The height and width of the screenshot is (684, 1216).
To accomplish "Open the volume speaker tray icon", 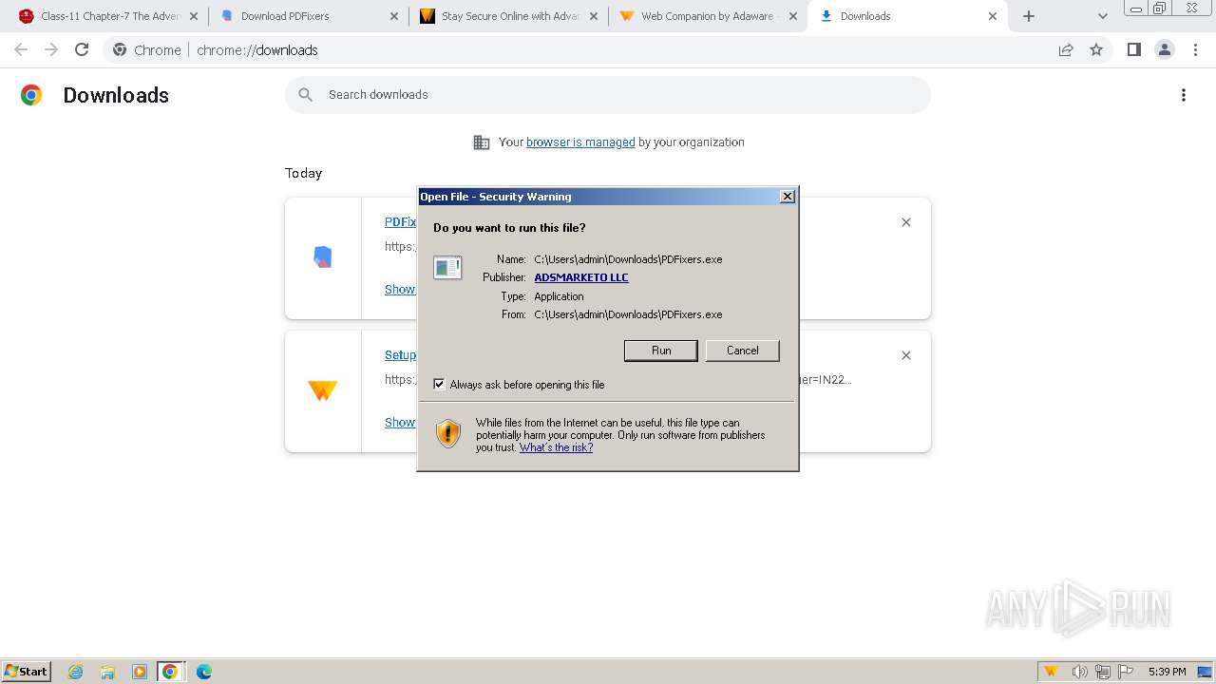I will (1079, 672).
